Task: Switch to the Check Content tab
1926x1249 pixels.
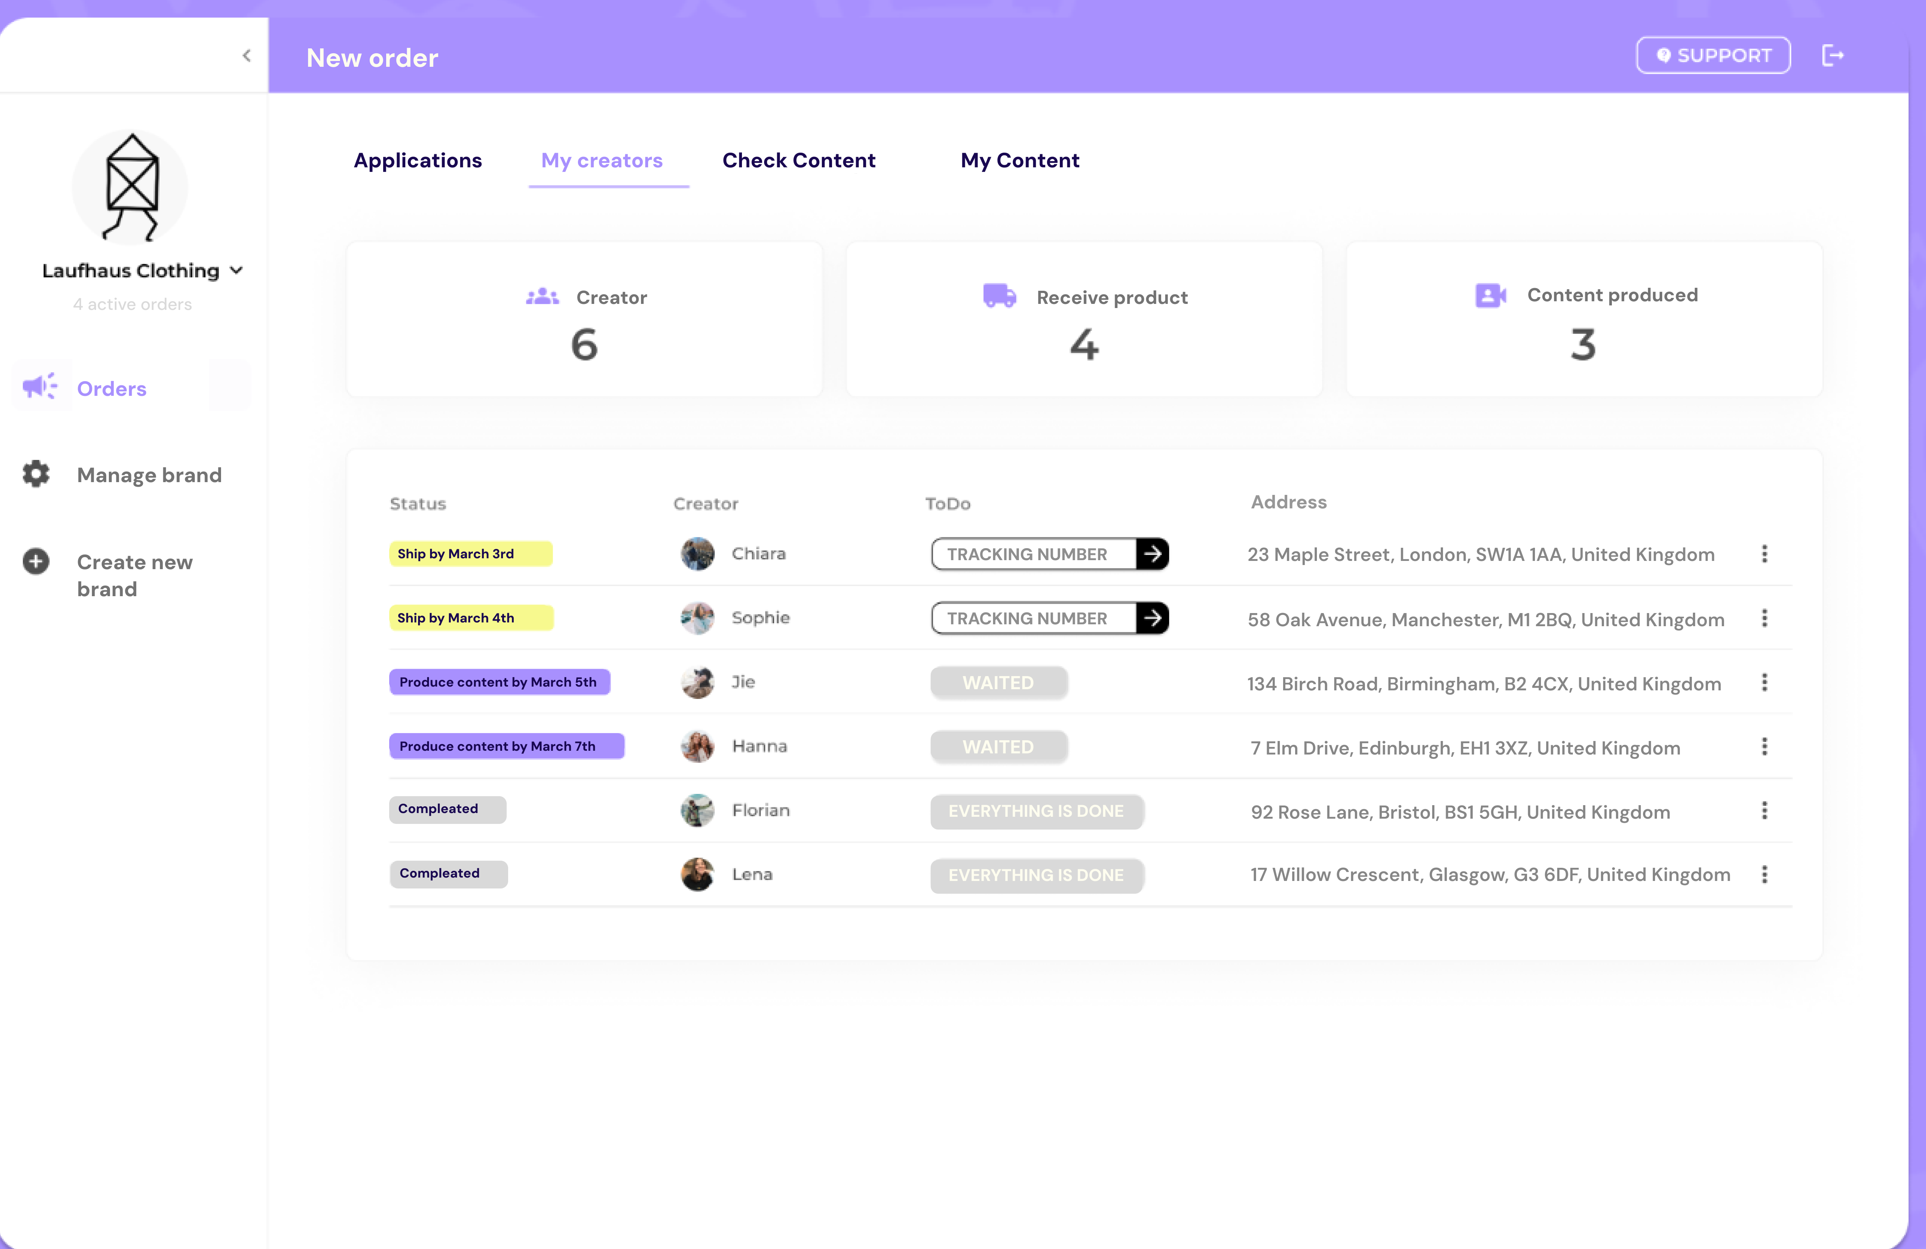Action: coord(799,160)
